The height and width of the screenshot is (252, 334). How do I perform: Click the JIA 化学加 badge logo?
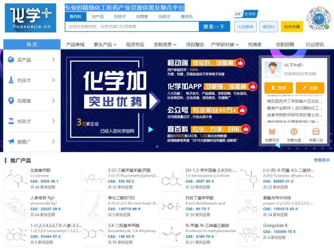(x=246, y=14)
